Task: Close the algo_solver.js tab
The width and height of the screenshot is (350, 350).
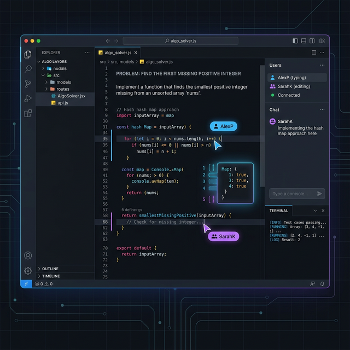Action: click(x=136, y=52)
